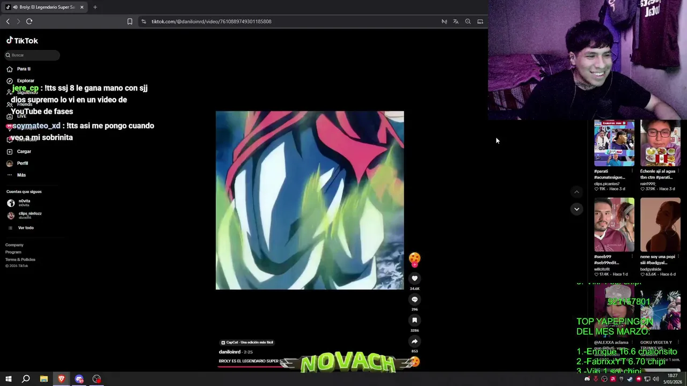The height and width of the screenshot is (386, 687).
Task: Bookmark this page in the browser
Action: pos(130,21)
